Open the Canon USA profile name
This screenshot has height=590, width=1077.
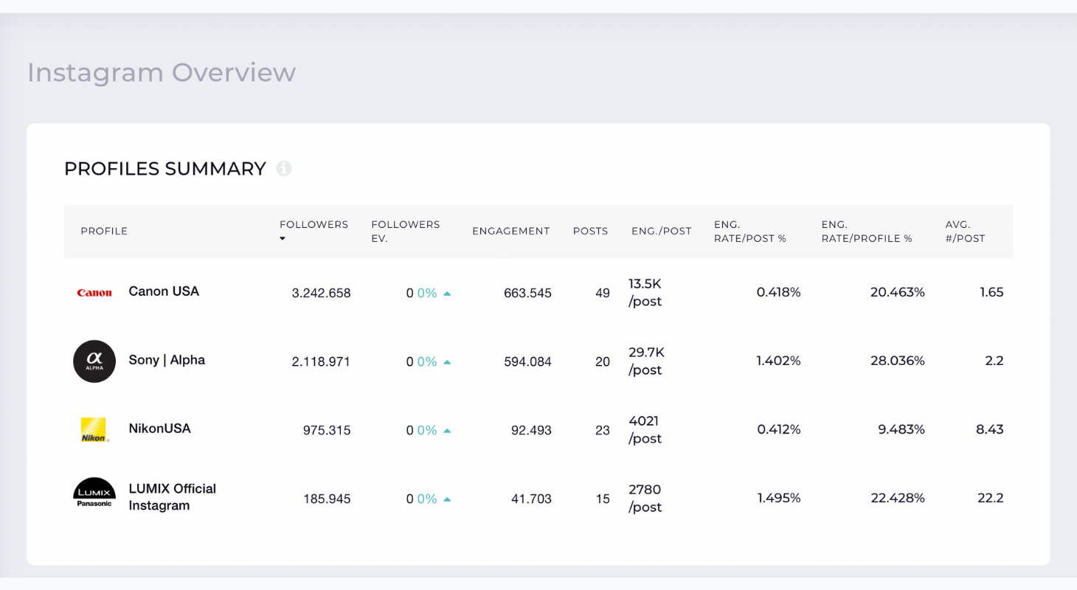[164, 291]
